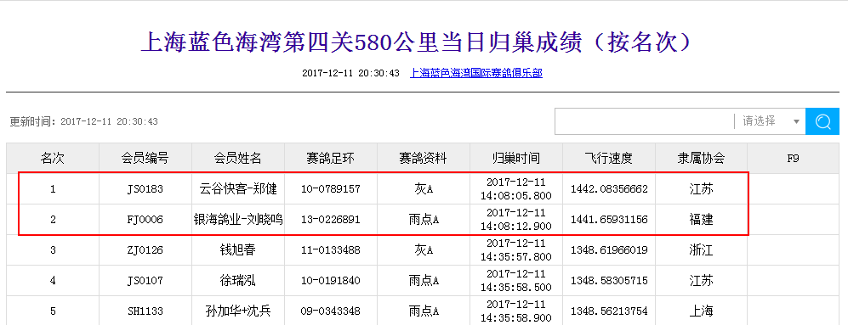The height and width of the screenshot is (325, 848).
Task: Select the 会员姓名 column header
Action: point(238,158)
